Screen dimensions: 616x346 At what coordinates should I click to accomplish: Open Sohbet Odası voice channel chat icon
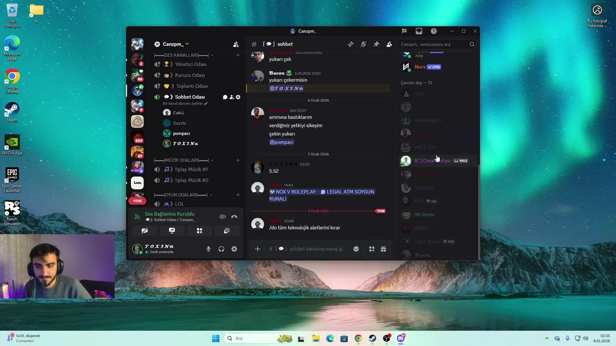pos(225,97)
